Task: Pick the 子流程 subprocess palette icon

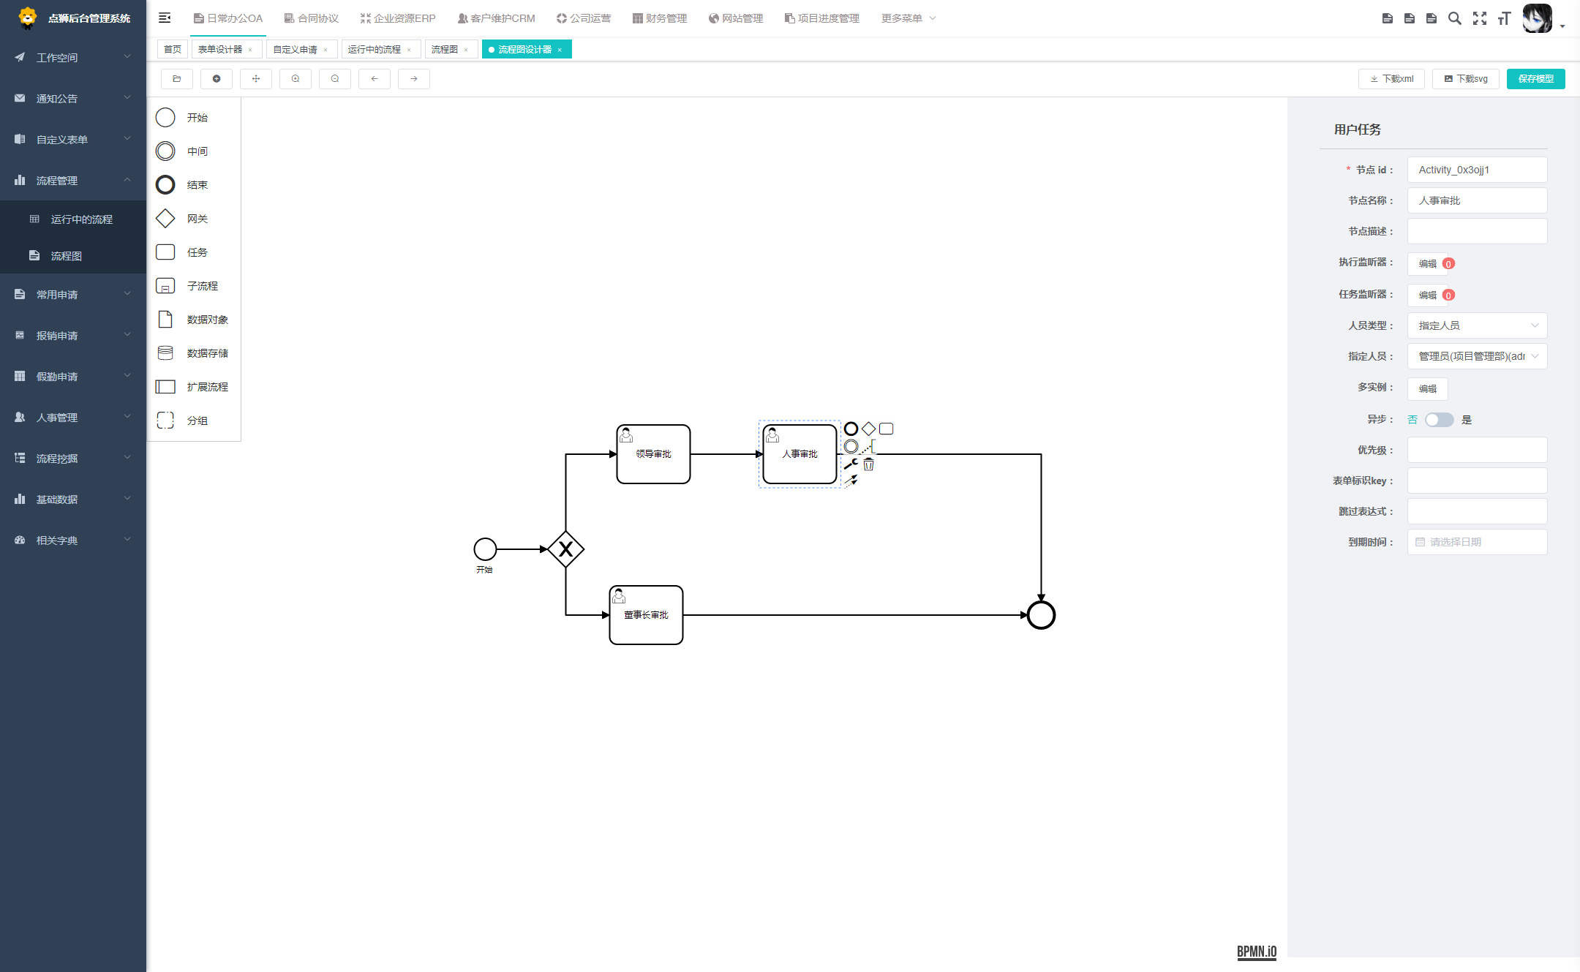Action: (165, 286)
